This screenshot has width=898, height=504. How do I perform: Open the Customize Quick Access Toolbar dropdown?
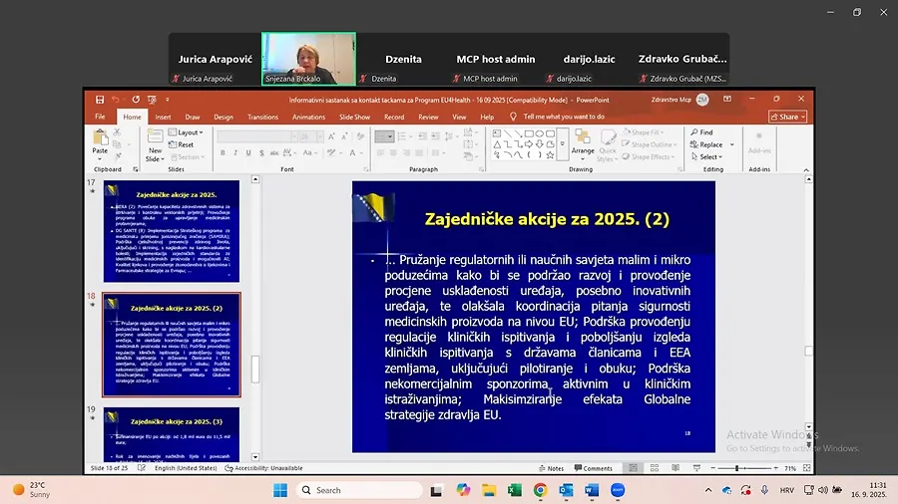tap(168, 100)
